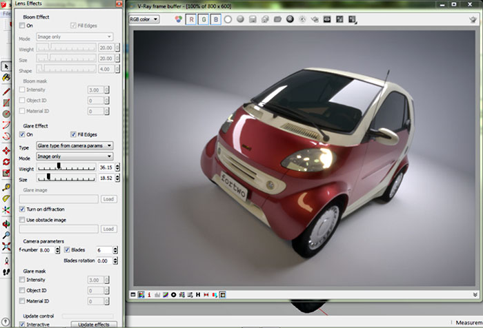Choose the Zoom magnifier tool

[x=6, y=236]
